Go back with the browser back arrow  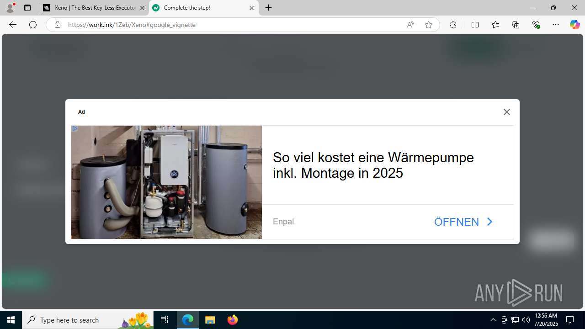point(13,25)
